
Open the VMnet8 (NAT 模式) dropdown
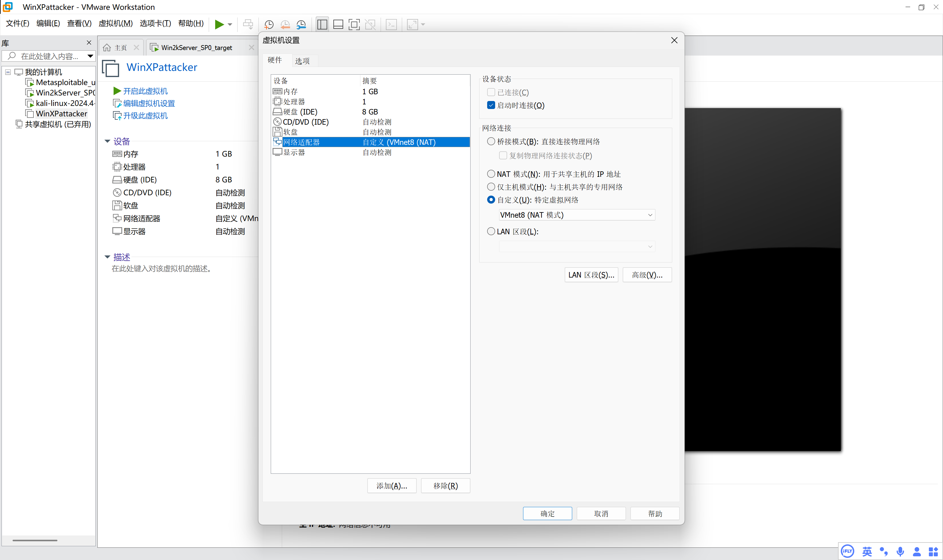coord(576,215)
